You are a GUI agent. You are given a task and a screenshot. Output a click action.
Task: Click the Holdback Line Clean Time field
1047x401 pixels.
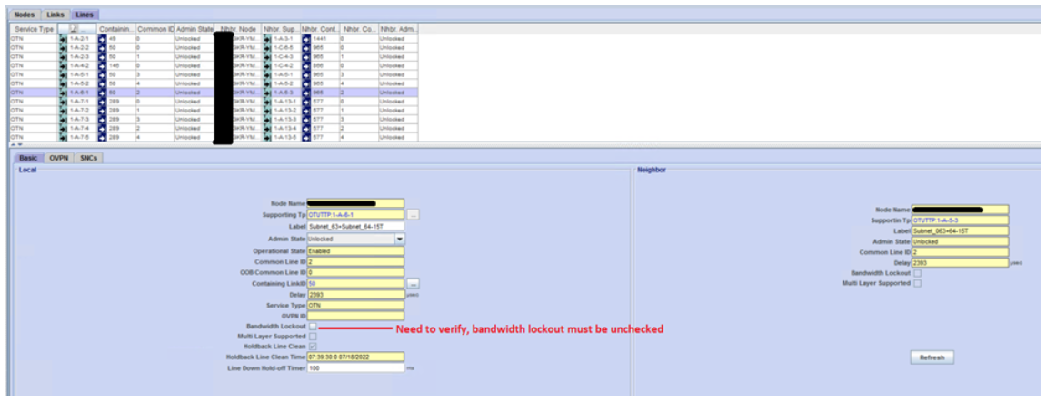pos(355,357)
